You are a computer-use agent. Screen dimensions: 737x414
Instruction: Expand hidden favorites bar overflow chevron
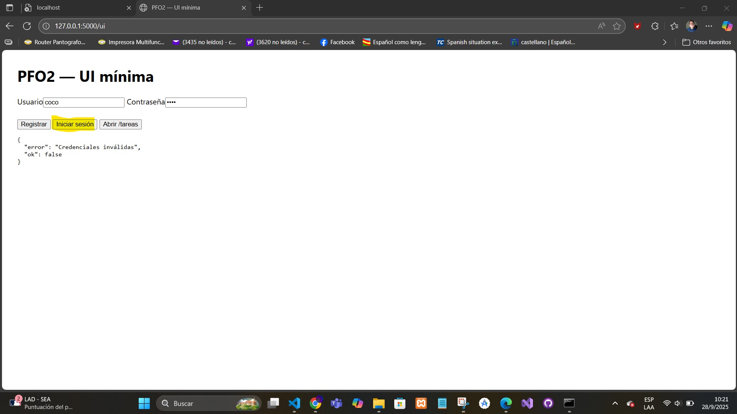click(x=665, y=42)
